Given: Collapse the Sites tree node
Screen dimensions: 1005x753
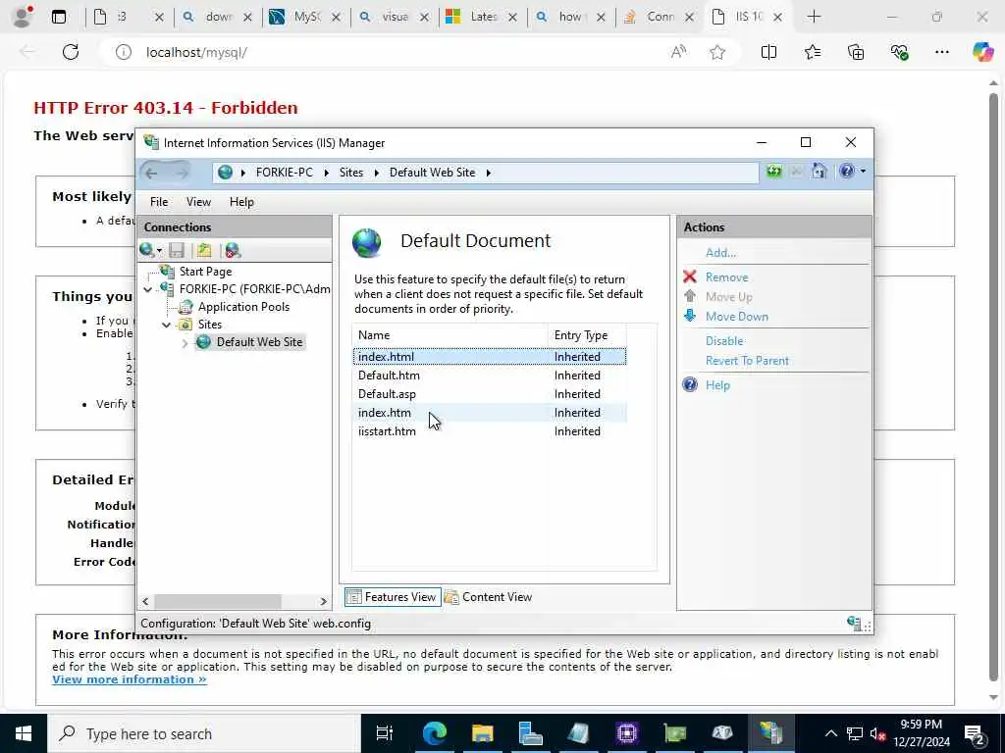Looking at the screenshot, I should (x=167, y=325).
